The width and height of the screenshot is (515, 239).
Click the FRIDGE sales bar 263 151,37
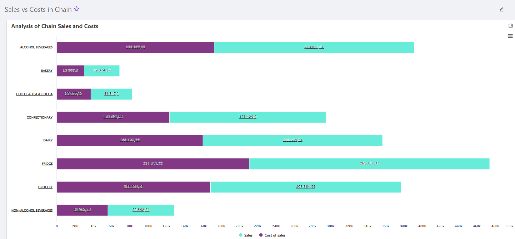369,163
